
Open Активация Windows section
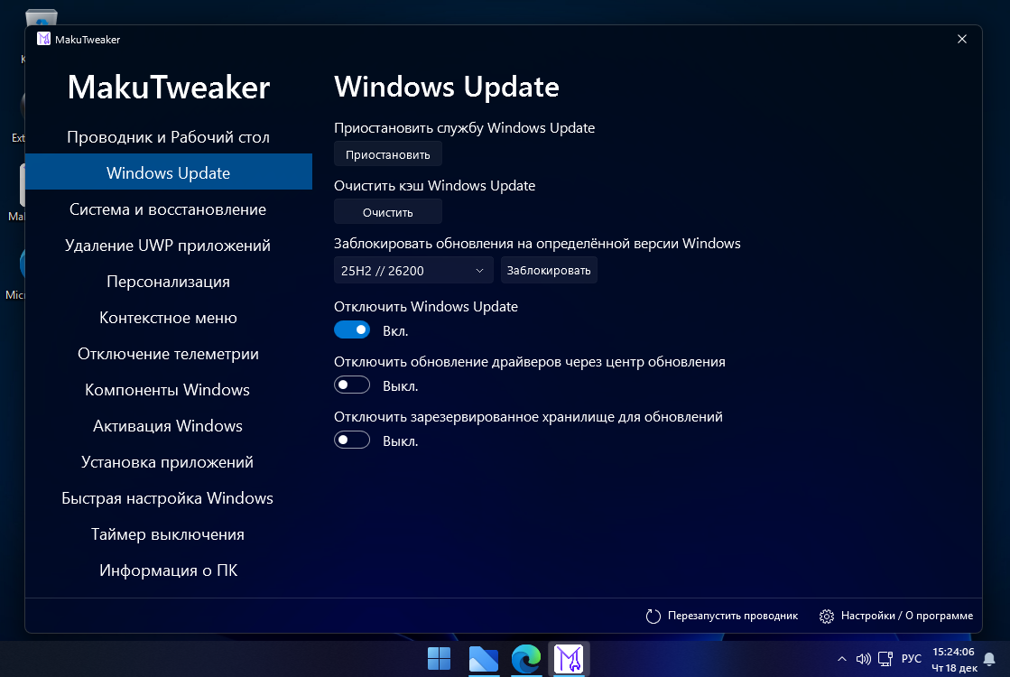pyautogui.click(x=168, y=426)
